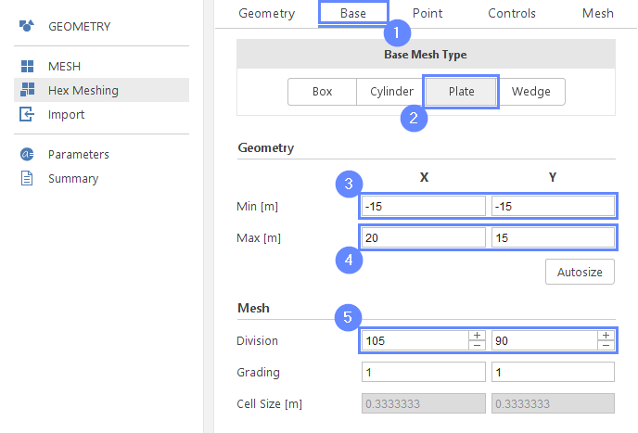The width and height of the screenshot is (638, 433).
Task: Open the Controls tab
Action: [511, 14]
